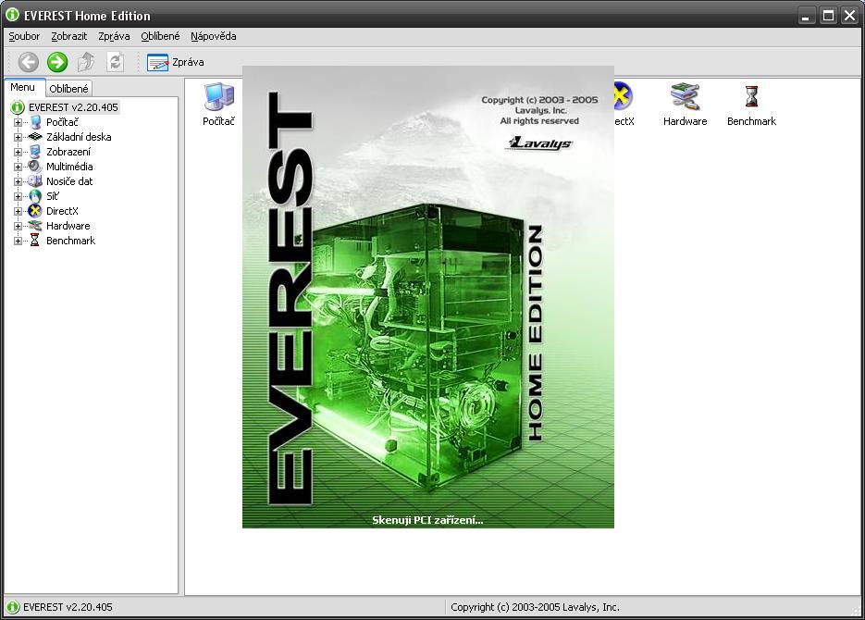Viewport: 865px width, 620px height.
Task: Click the Back arrow toolbar button
Action: tap(28, 62)
